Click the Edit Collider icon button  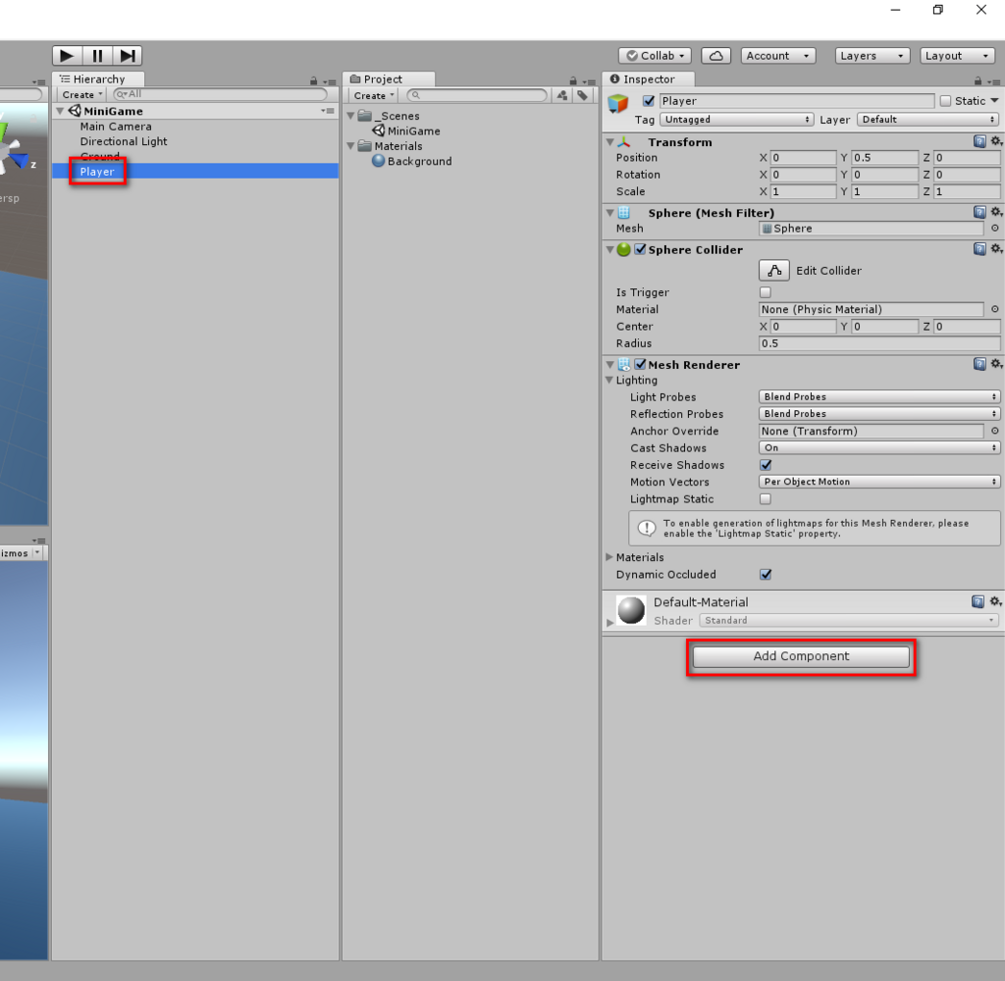773,271
